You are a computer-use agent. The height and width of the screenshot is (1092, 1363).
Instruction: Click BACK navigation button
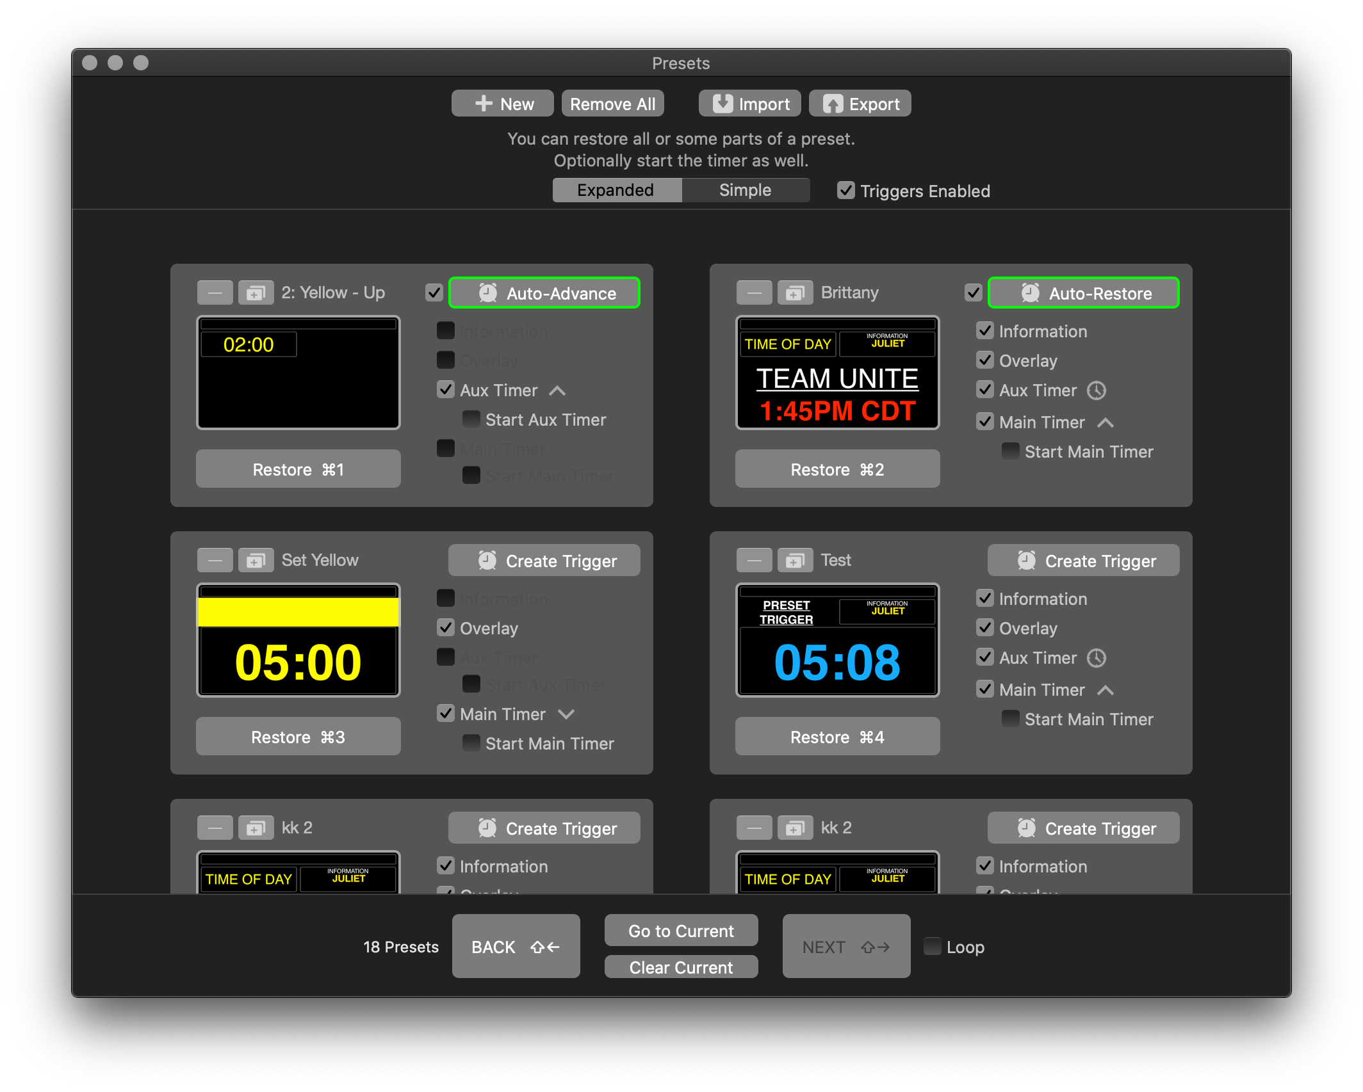pos(516,947)
